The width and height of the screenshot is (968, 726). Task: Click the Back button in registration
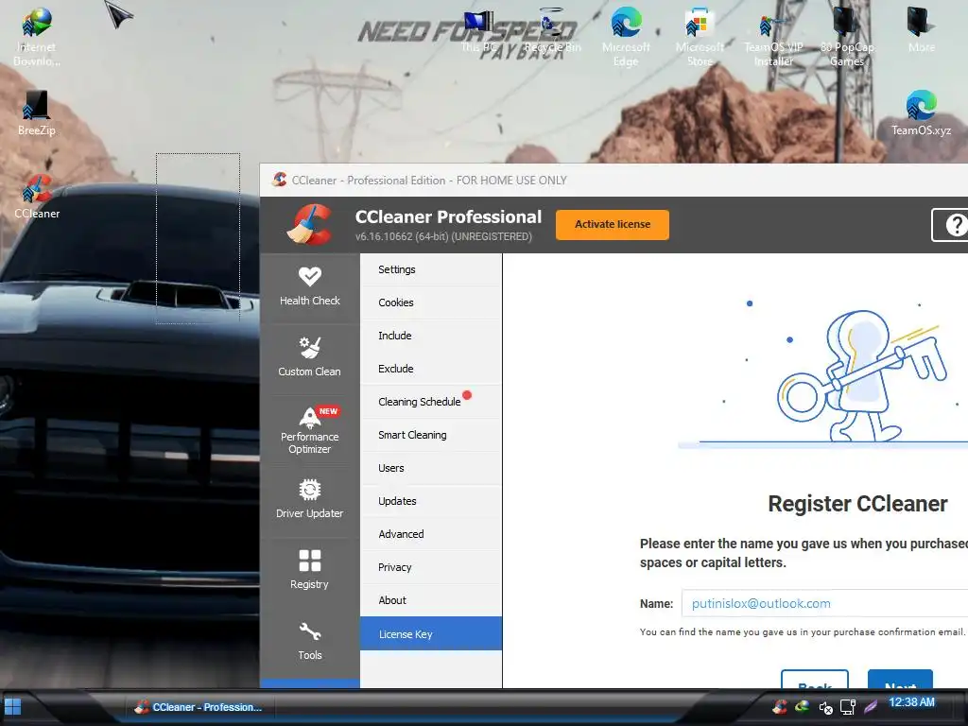(815, 679)
